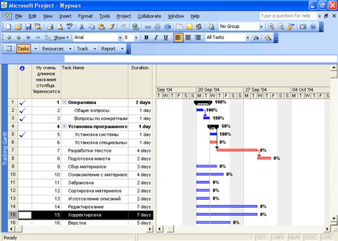
Task: Click the Tasks guide button
Action: pyautogui.click(x=23, y=48)
